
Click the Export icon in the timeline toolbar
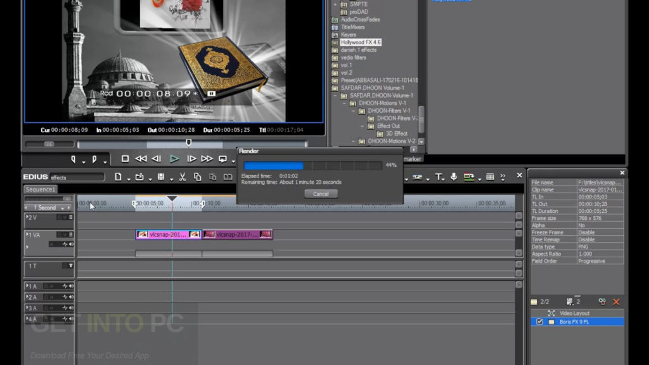tap(468, 177)
